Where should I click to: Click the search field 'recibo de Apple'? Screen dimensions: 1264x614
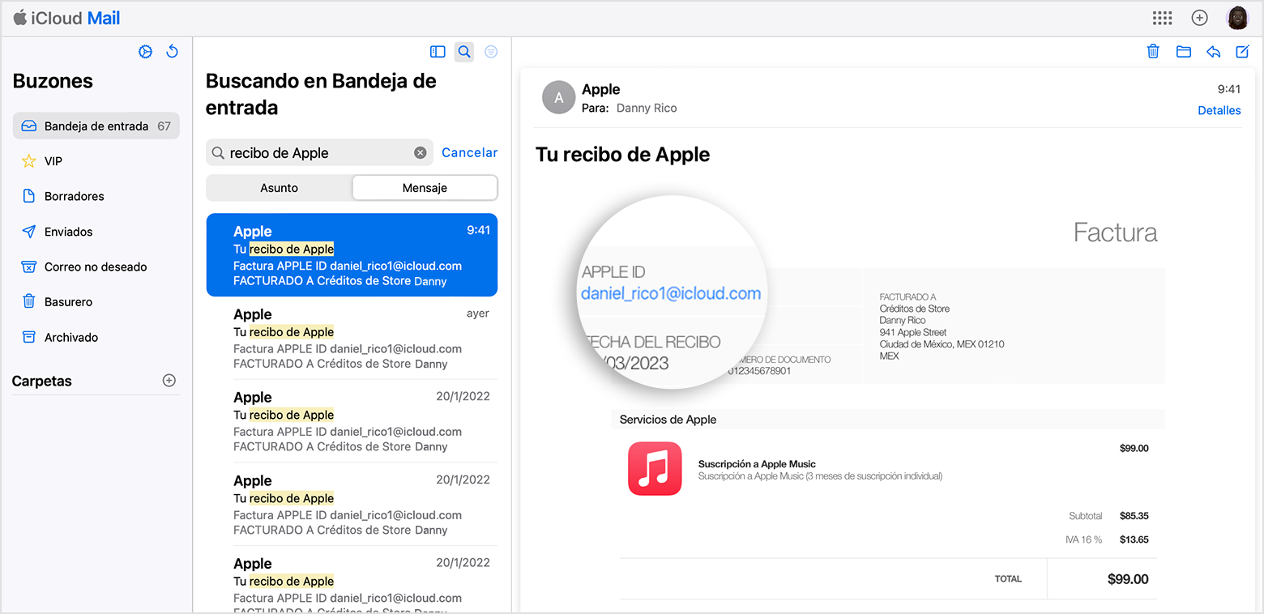click(320, 153)
